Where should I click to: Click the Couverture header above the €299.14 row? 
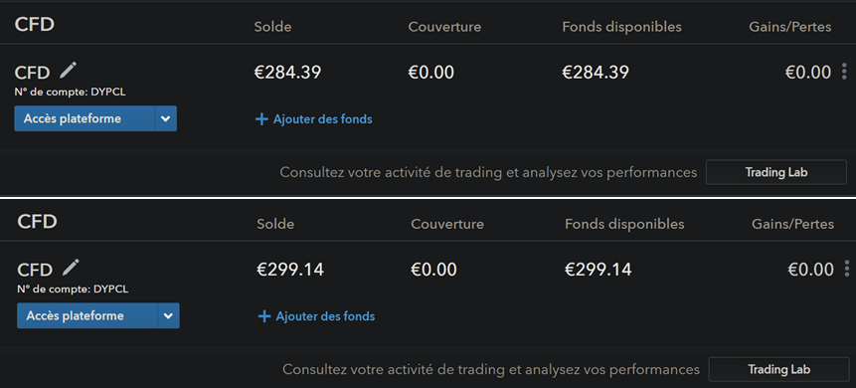447,224
